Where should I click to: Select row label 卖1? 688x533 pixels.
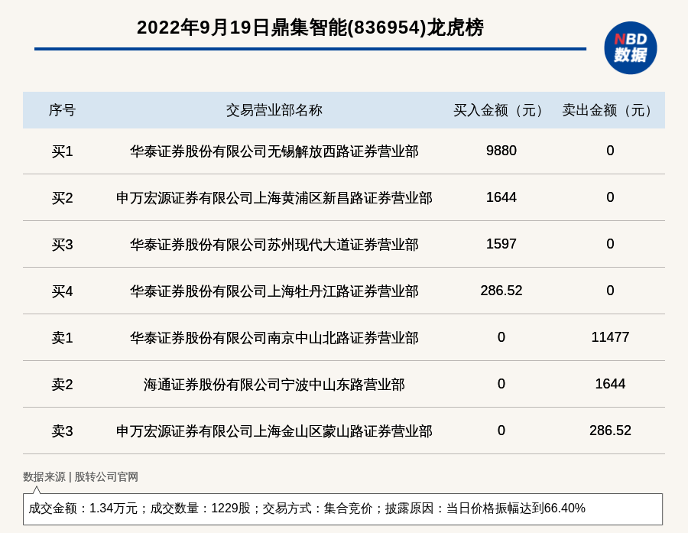click(x=62, y=338)
